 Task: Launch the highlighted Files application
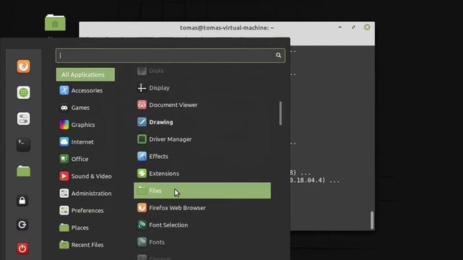[x=203, y=191]
